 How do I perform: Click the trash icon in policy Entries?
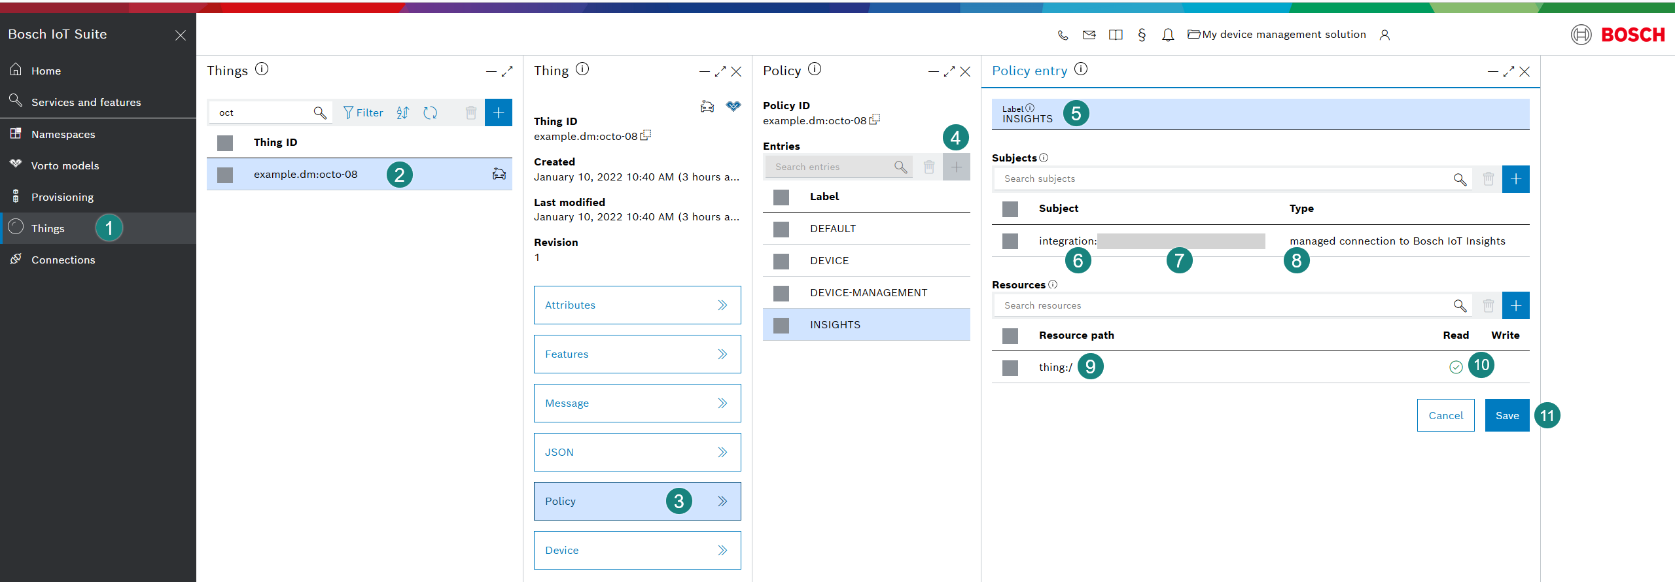coord(928,167)
